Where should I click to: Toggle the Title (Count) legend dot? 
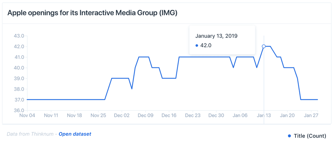pos(290,136)
